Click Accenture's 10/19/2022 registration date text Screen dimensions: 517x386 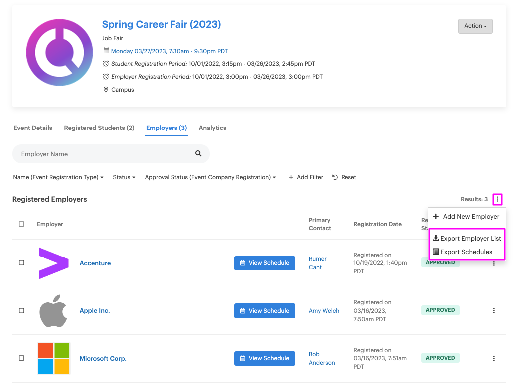[380, 263]
